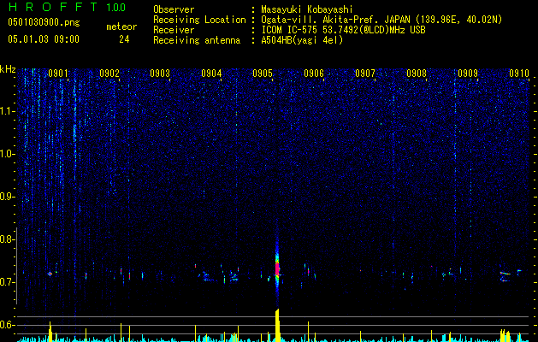
Task: Click the 1.0 frequency axis label
Action: tap(8, 154)
